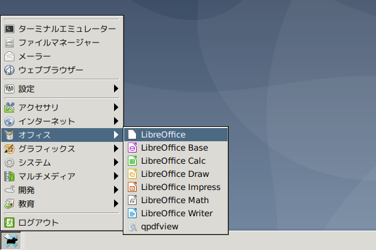Expand the 設定 submenu arrow

pyautogui.click(x=116, y=89)
